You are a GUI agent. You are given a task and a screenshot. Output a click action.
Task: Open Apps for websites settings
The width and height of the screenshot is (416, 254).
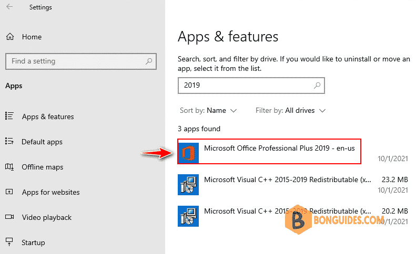pos(50,192)
